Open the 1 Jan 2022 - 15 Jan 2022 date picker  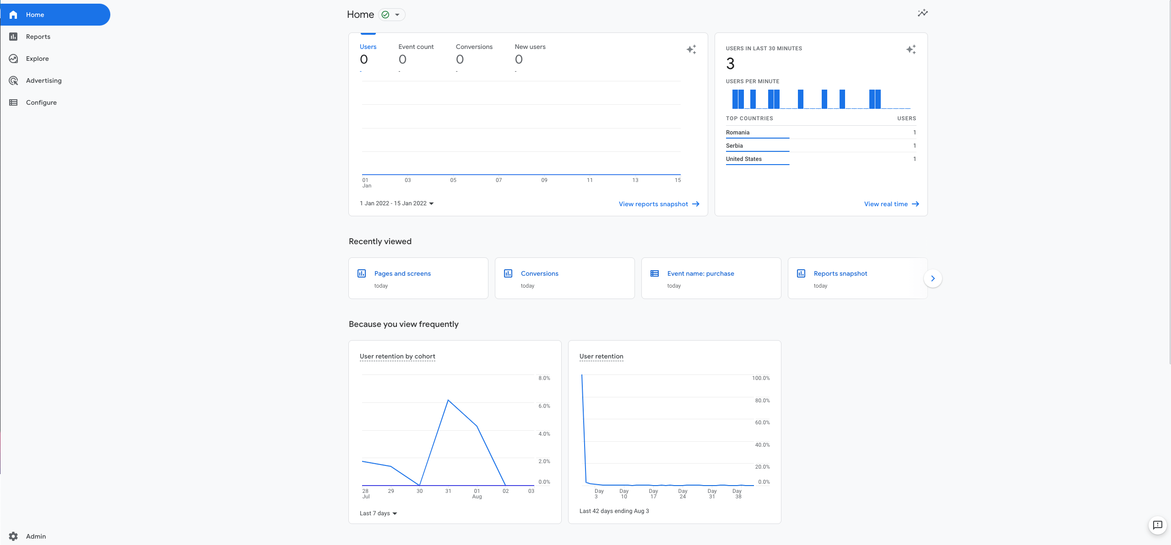click(396, 203)
